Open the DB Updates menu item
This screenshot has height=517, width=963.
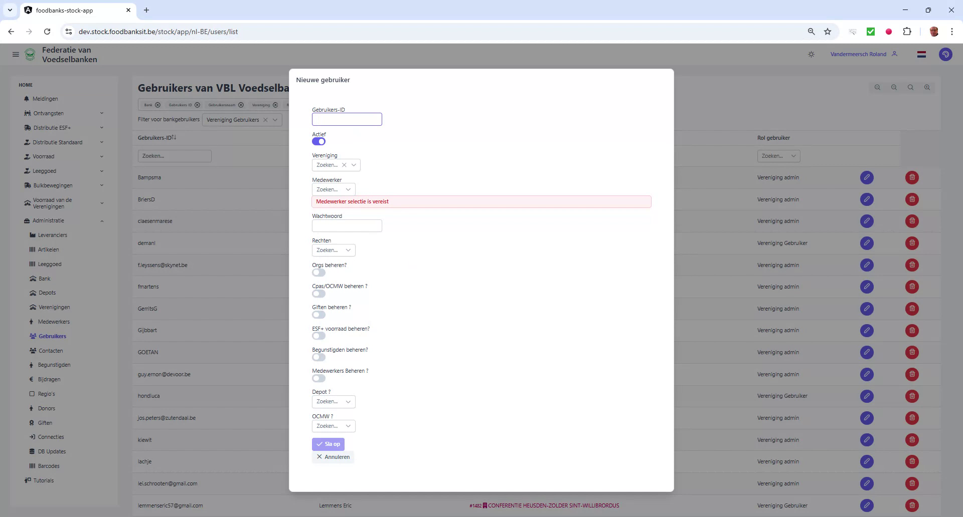coord(51,451)
